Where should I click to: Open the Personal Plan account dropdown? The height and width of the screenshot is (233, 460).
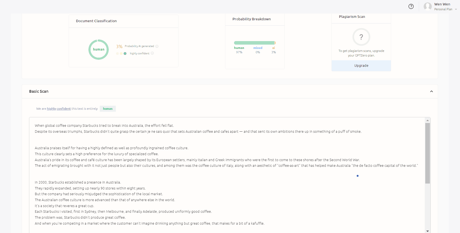pyautogui.click(x=456, y=9)
